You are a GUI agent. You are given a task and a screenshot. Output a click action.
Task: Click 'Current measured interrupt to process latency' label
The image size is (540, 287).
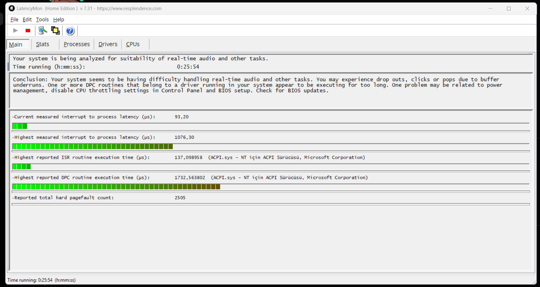click(x=85, y=117)
